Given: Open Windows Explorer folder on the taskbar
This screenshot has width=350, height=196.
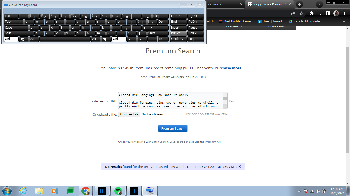Looking at the screenshot, I should point(39,191).
